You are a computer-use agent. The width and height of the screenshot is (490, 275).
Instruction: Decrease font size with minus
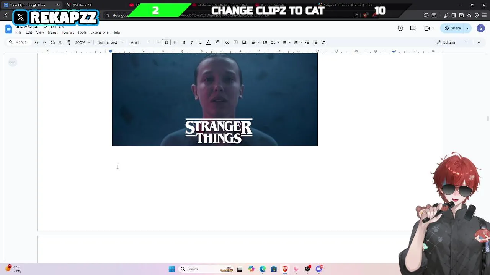click(x=158, y=42)
